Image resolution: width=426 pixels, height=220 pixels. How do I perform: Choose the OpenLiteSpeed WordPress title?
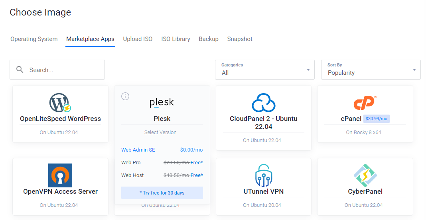pyautogui.click(x=60, y=119)
